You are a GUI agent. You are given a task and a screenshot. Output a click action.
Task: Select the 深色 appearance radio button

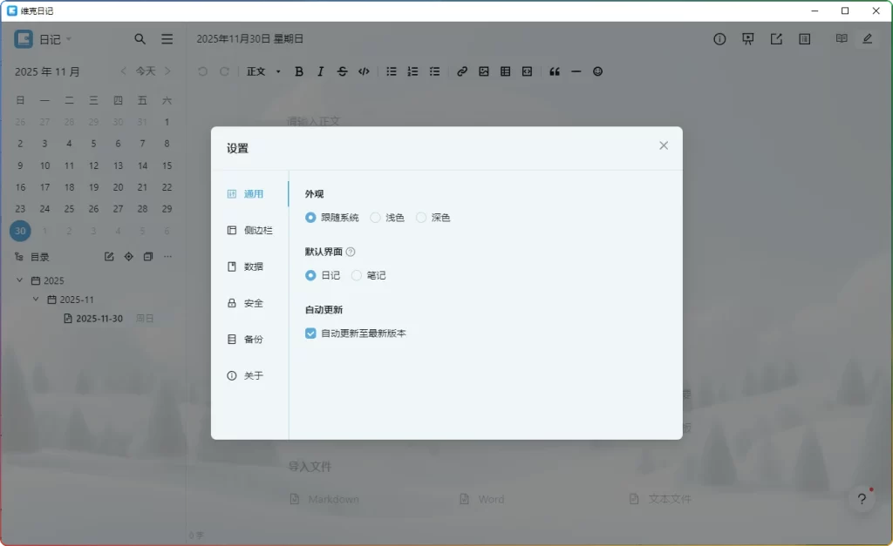point(421,218)
